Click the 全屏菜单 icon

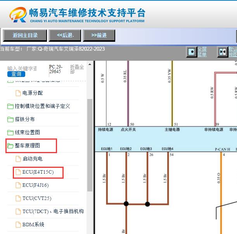[x=192, y=52]
